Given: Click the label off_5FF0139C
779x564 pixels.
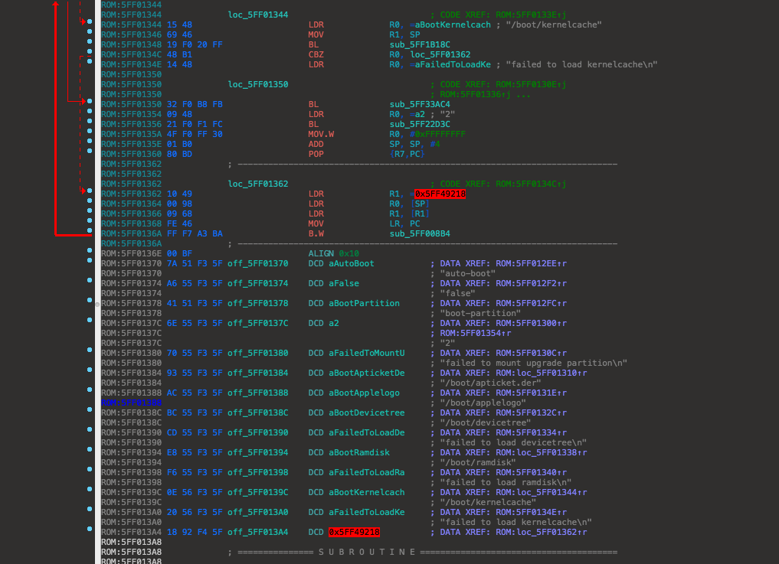Looking at the screenshot, I should 257,492.
